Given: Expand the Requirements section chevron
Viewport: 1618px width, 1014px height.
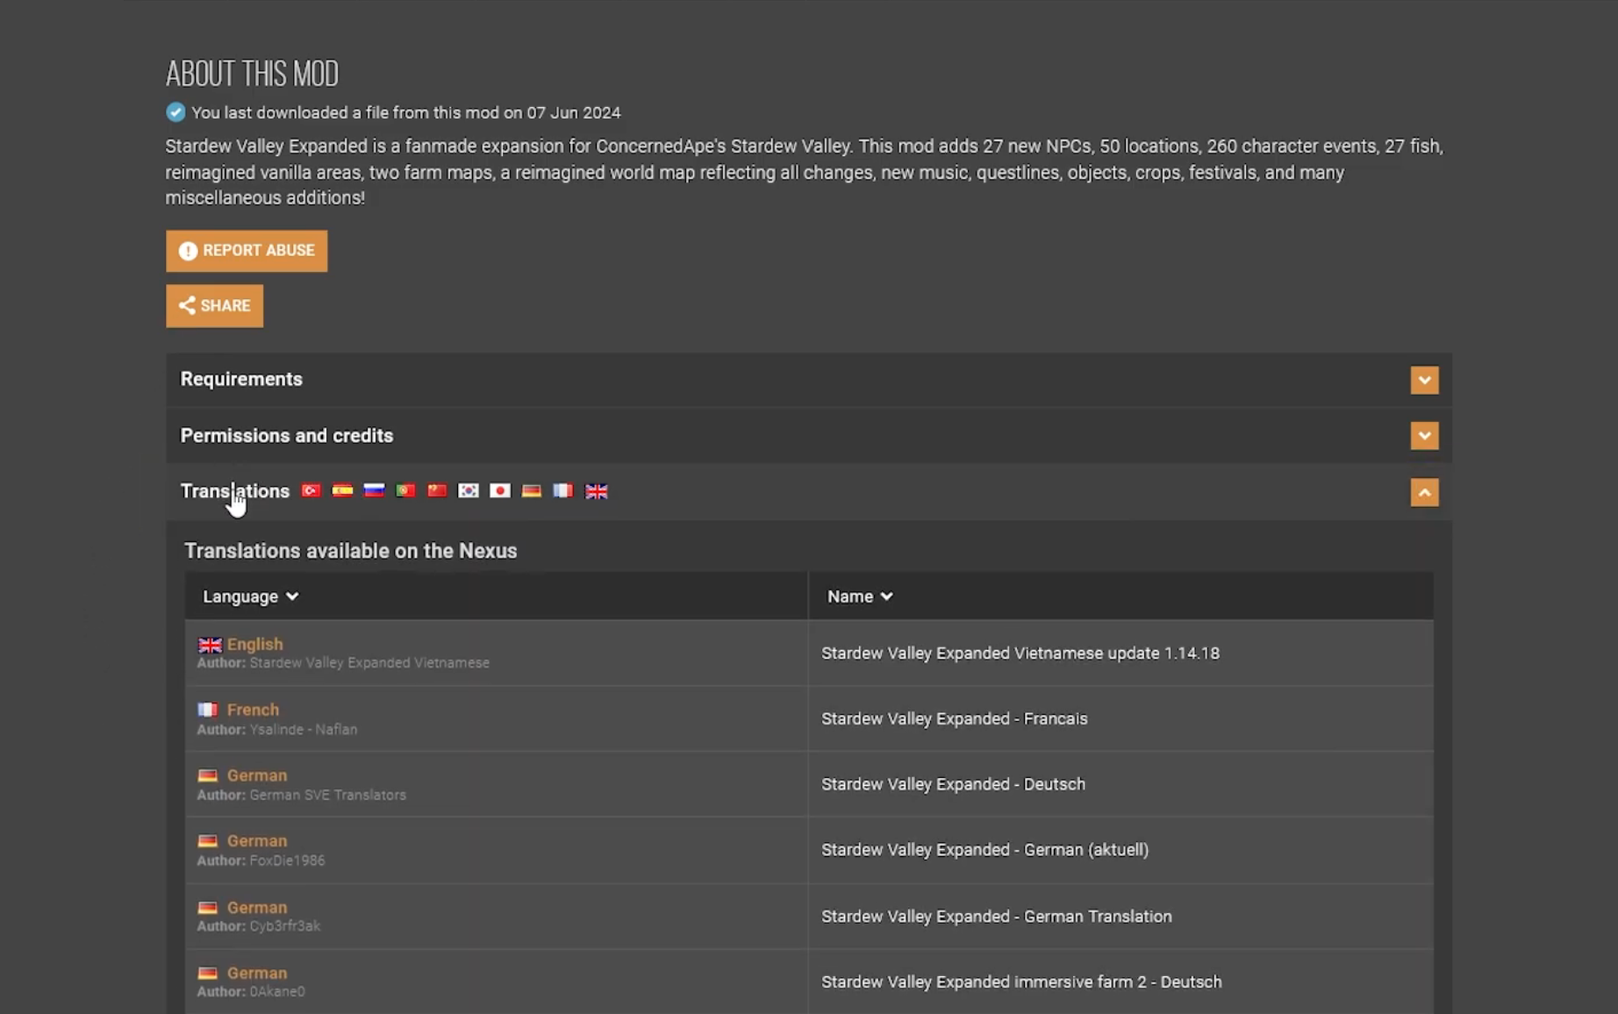Looking at the screenshot, I should pos(1424,380).
